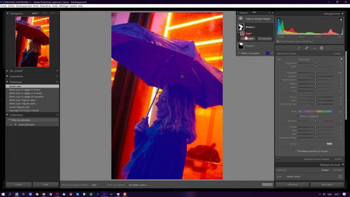This screenshot has height=197, width=350.
Task: Click the shadow clipping triangle in the histogram
Action: [279, 20]
